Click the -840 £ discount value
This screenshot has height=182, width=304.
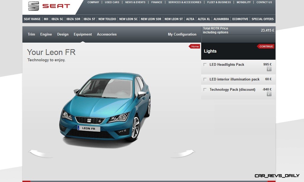[267, 89]
